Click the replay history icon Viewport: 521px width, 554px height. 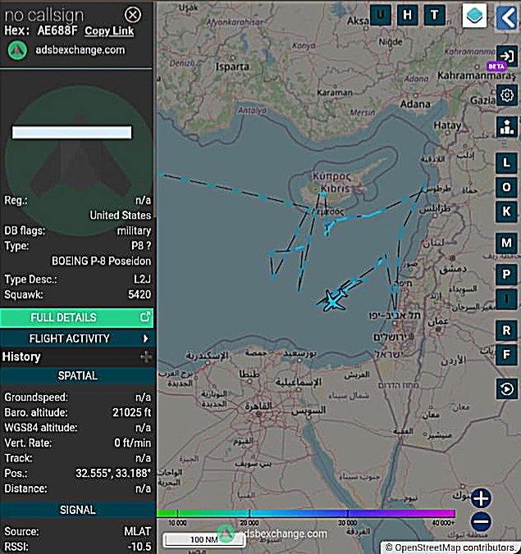507,389
